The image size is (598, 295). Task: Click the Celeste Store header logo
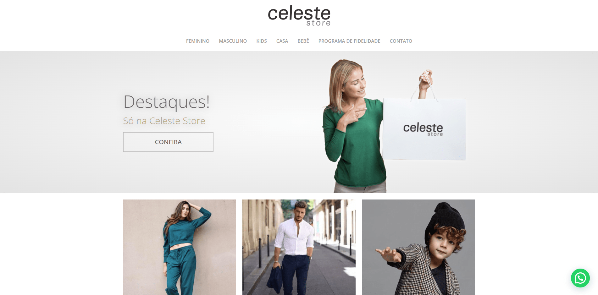tap(299, 15)
